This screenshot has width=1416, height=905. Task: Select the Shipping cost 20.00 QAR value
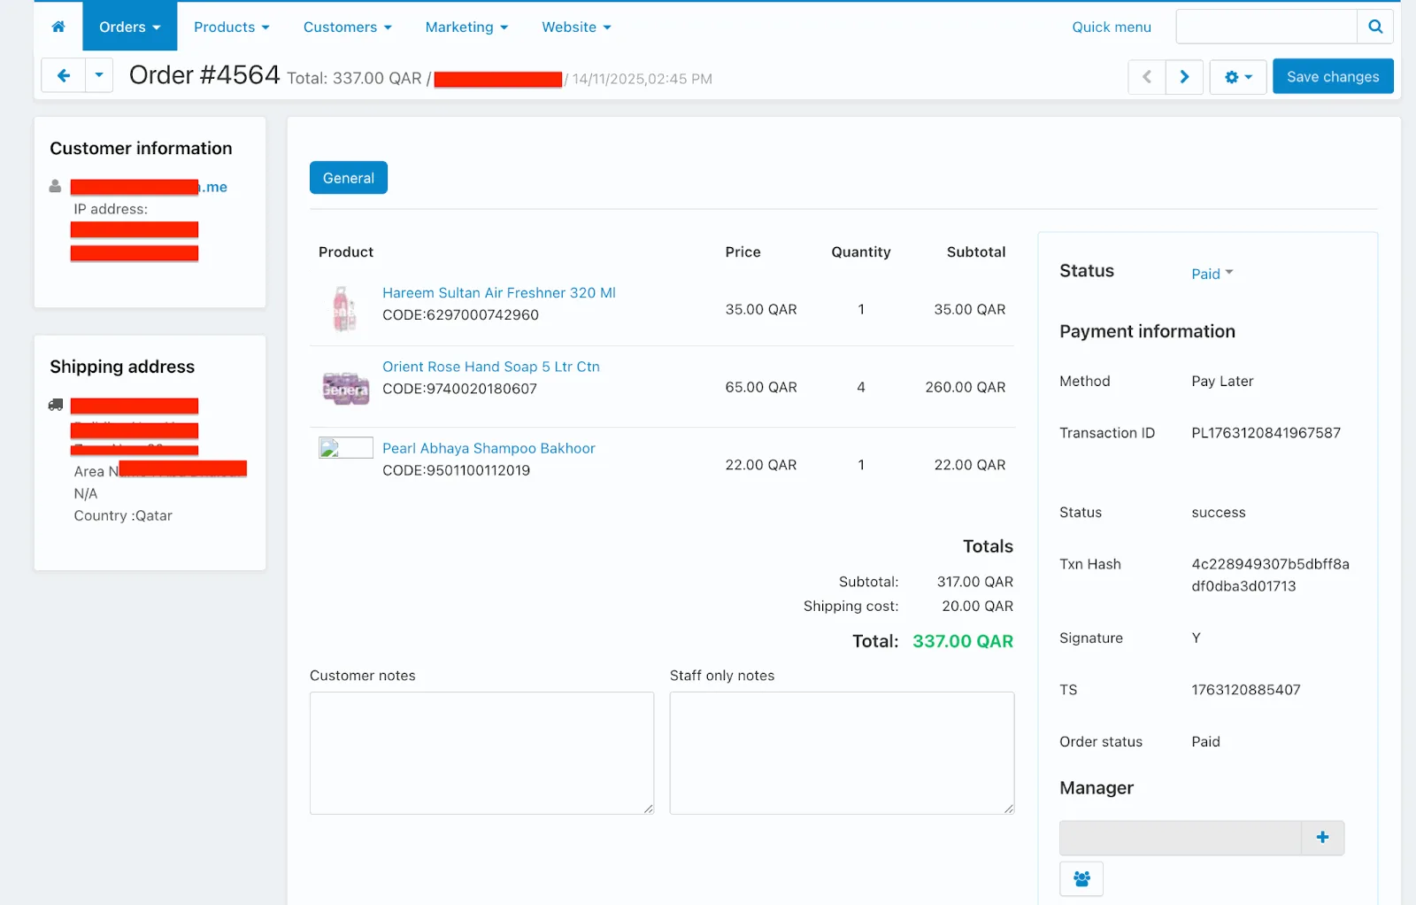coord(978,606)
